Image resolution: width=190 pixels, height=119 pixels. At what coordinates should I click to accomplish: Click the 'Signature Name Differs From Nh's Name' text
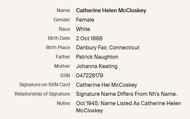(x=126, y=94)
